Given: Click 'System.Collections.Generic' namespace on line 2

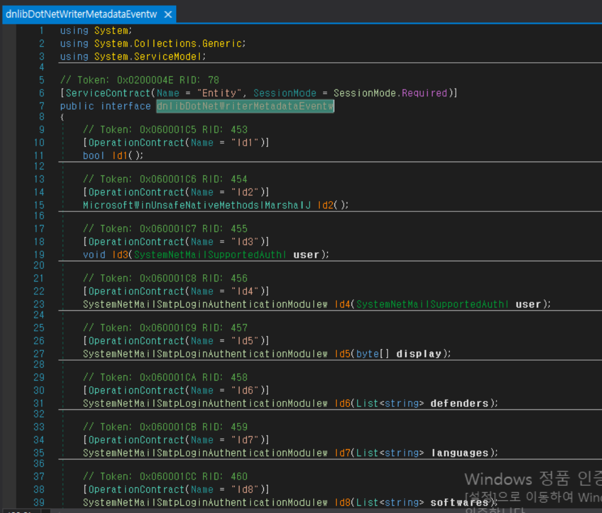Looking at the screenshot, I should (x=168, y=43).
